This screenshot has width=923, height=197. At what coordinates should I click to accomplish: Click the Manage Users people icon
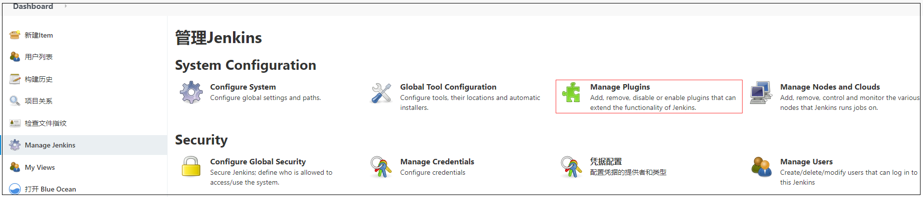click(x=761, y=167)
